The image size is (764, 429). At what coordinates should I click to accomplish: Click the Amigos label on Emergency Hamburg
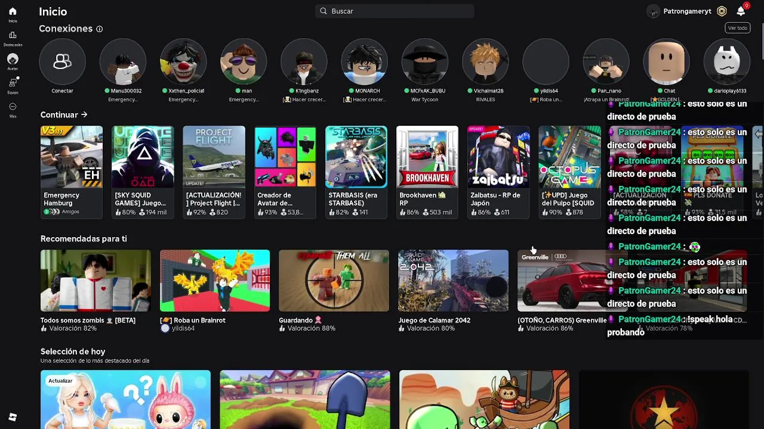click(x=70, y=212)
